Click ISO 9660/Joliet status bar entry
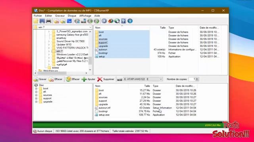Image resolution: width=254 pixels, height=142 pixels. tap(82, 131)
